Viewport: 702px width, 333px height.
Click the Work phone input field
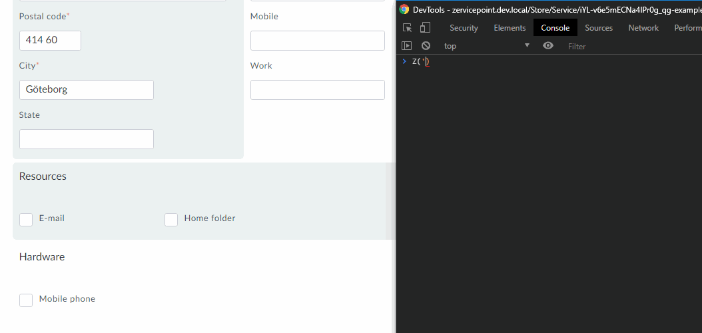coord(317,90)
